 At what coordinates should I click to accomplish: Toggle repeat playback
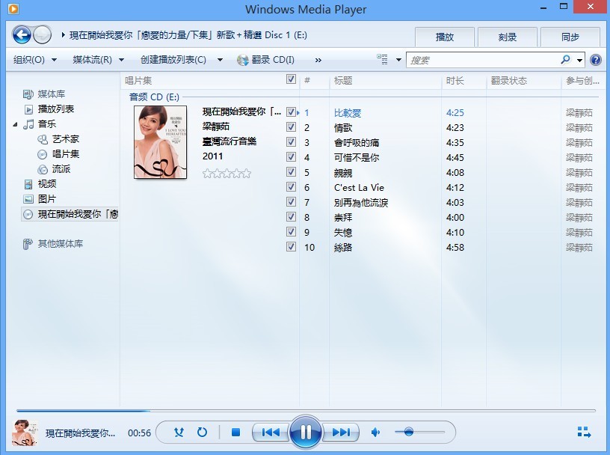pos(202,432)
